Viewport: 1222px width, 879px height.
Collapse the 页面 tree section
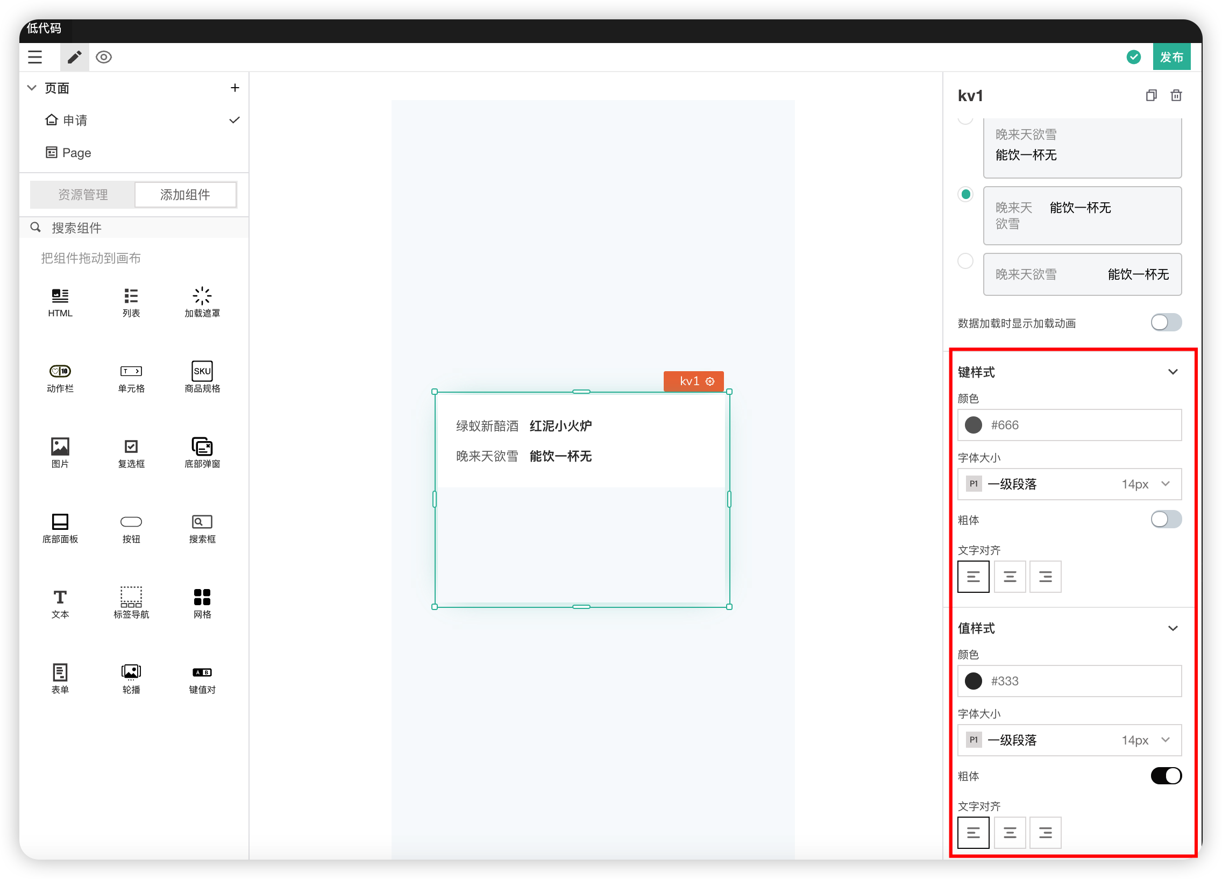point(32,88)
